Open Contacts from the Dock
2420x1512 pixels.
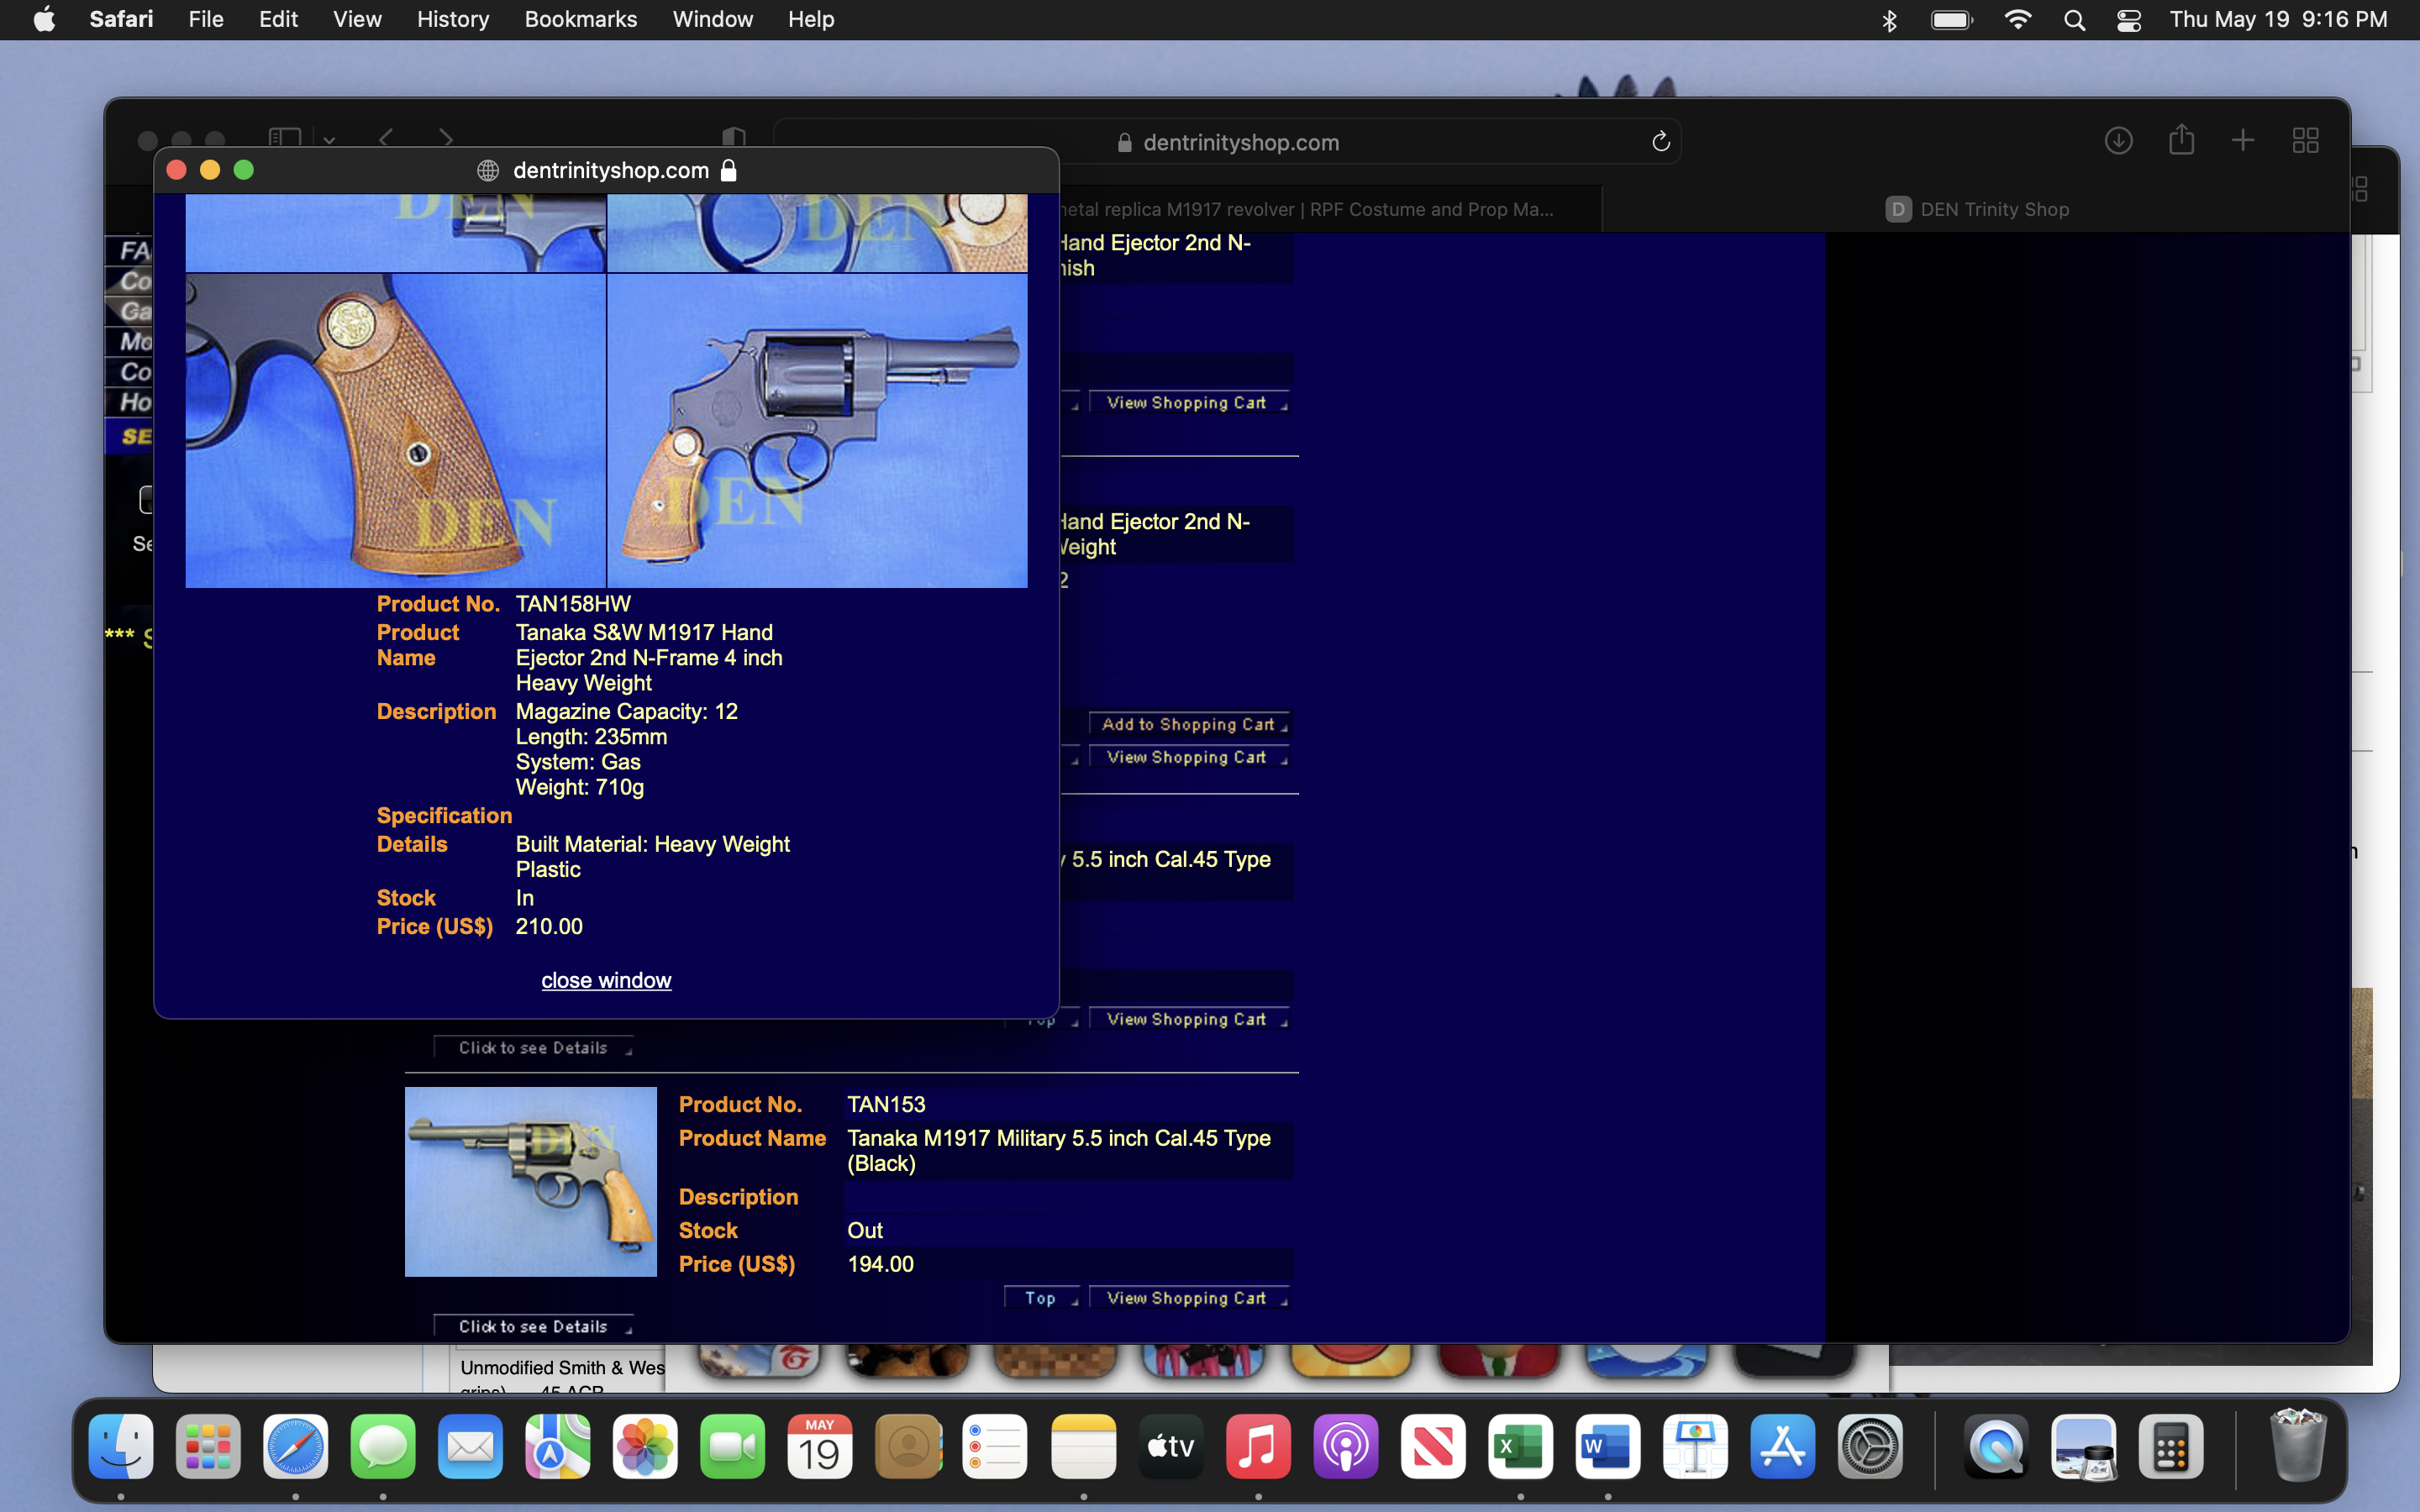click(908, 1447)
